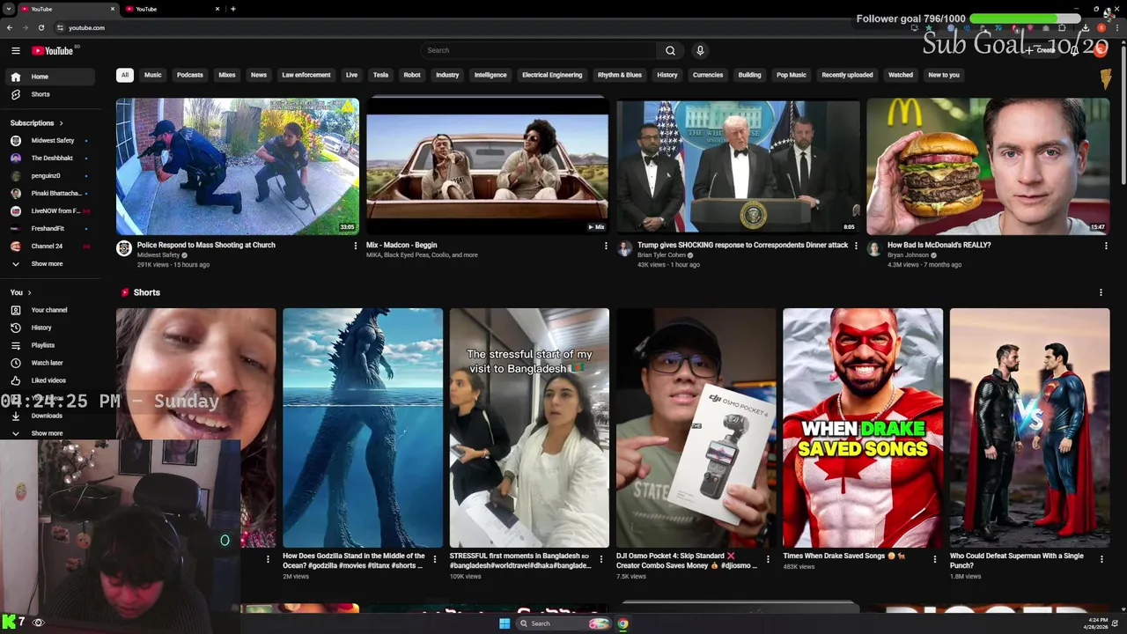The height and width of the screenshot is (634, 1127).
Task: Open the Brian Tyler Cohen channel link
Action: pyautogui.click(x=662, y=255)
